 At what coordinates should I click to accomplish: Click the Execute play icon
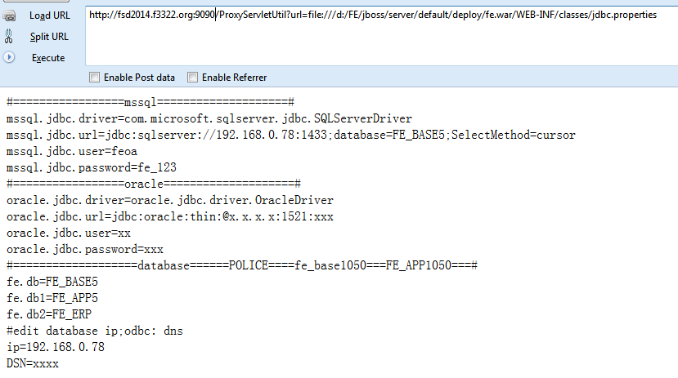click(9, 57)
